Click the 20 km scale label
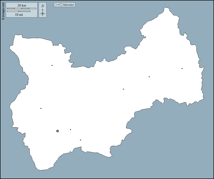 pyautogui.click(x=22, y=6)
